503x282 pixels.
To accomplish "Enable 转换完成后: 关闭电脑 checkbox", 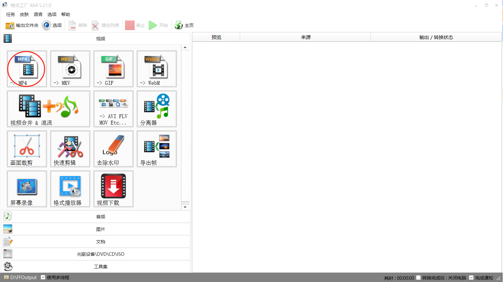I will point(418,278).
